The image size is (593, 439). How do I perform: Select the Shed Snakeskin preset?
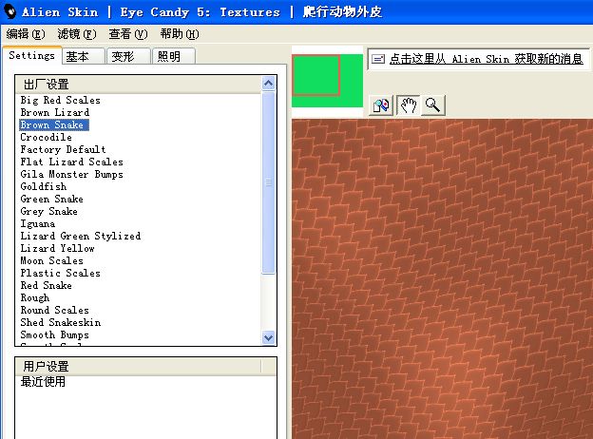(61, 322)
